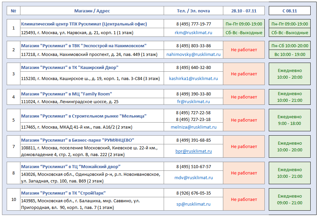
Task: Select the ТК "Каширский Двор" store title
Action: click(70, 68)
